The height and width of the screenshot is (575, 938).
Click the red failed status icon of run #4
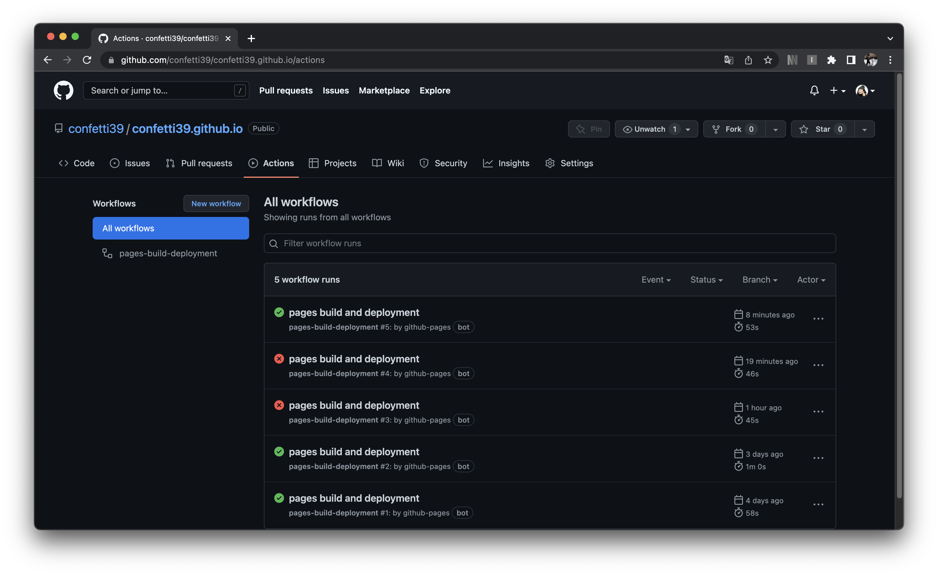pyautogui.click(x=279, y=359)
